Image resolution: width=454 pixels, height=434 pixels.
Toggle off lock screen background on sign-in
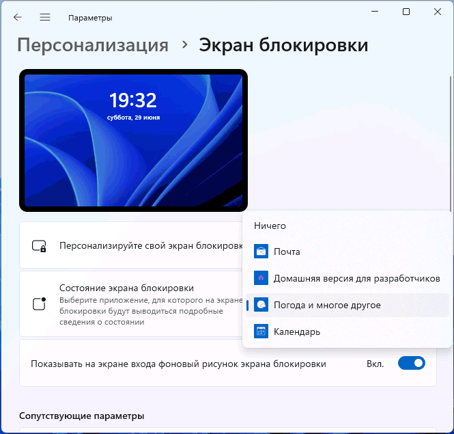pos(412,363)
